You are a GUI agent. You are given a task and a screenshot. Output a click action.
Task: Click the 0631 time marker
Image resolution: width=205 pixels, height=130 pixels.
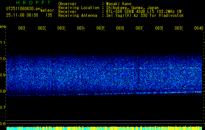[x=22, y=28]
